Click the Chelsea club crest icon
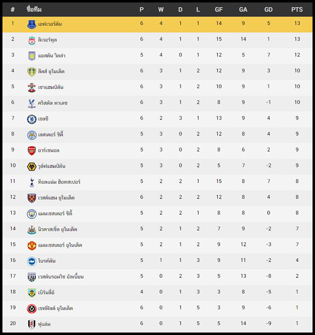The height and width of the screenshot is (335, 315). [31, 119]
